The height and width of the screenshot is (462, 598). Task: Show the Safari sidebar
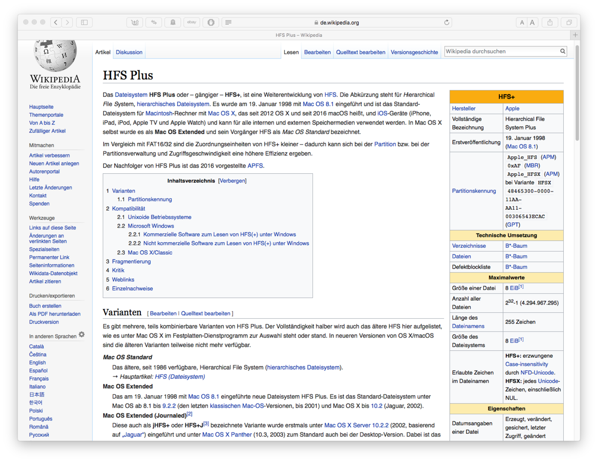[x=84, y=22]
